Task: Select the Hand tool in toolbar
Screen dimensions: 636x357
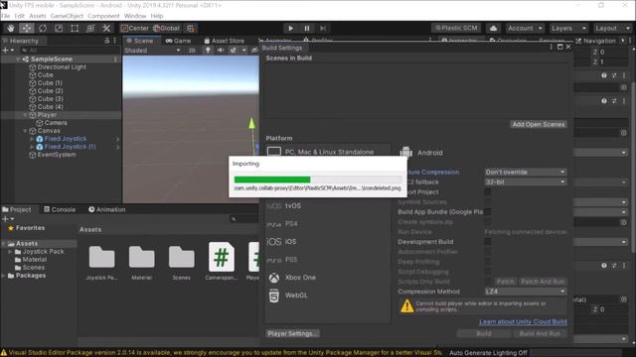Action: tap(11, 28)
